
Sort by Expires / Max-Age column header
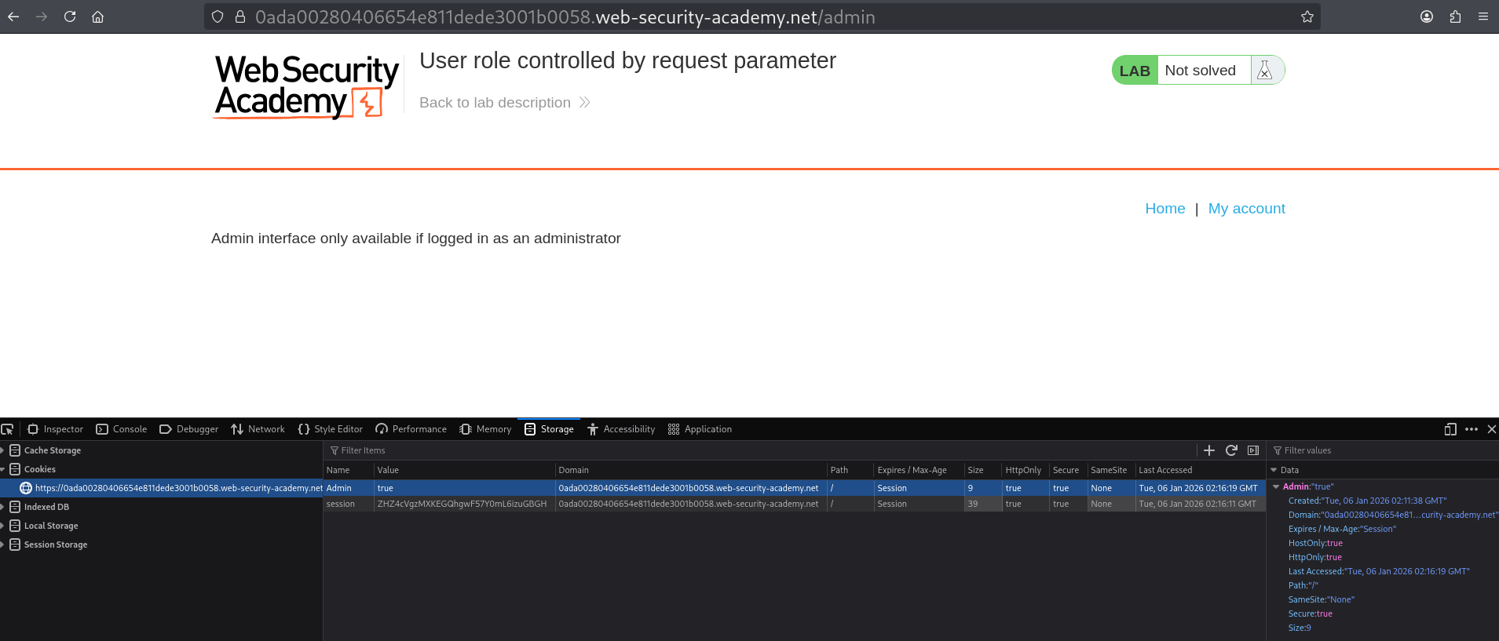pyautogui.click(x=920, y=470)
